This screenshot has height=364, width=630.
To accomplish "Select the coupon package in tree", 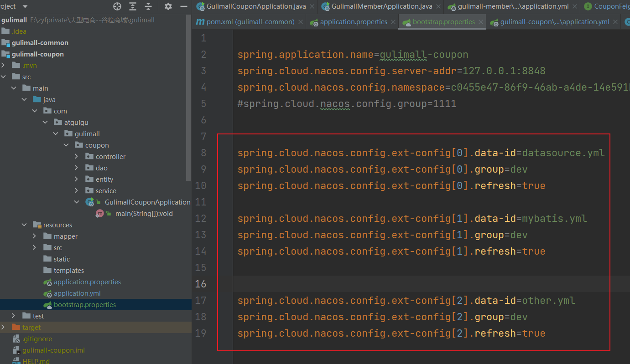I will [x=97, y=145].
